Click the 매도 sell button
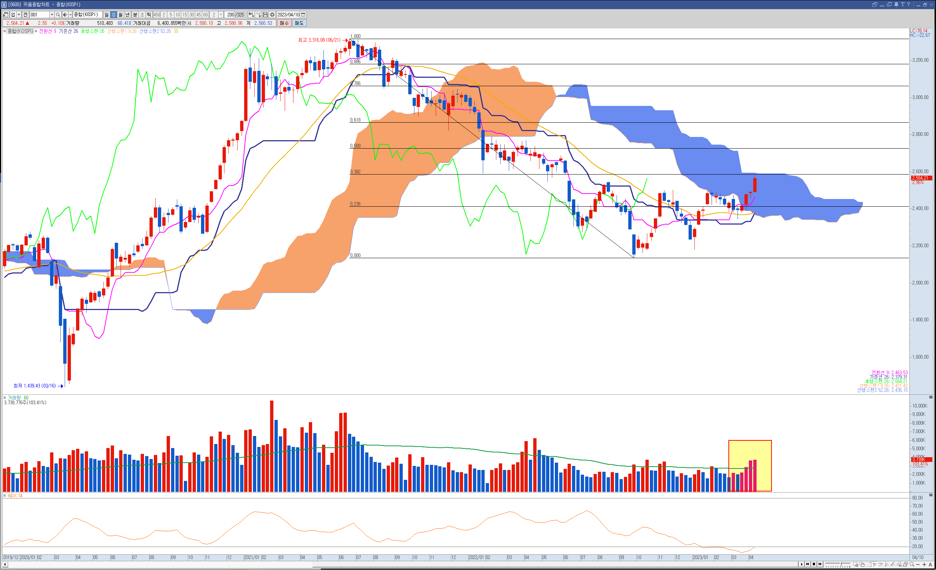The image size is (936, 570). coord(299,23)
